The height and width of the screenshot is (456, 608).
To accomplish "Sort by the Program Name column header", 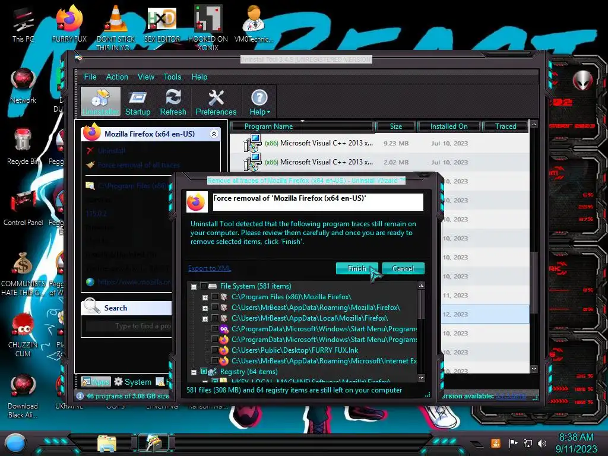I will (302, 126).
